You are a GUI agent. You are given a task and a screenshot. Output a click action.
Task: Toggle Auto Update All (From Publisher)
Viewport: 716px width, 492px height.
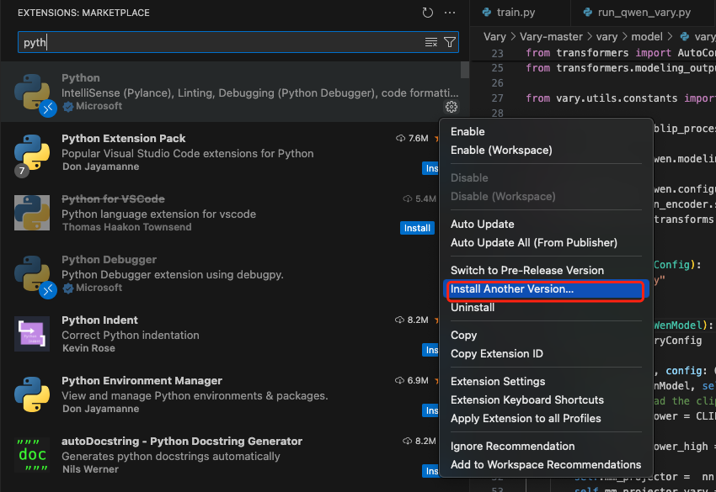click(533, 242)
